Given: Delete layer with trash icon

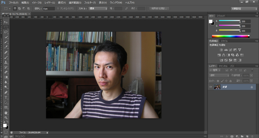Looking at the screenshot, I should pos(252,136).
